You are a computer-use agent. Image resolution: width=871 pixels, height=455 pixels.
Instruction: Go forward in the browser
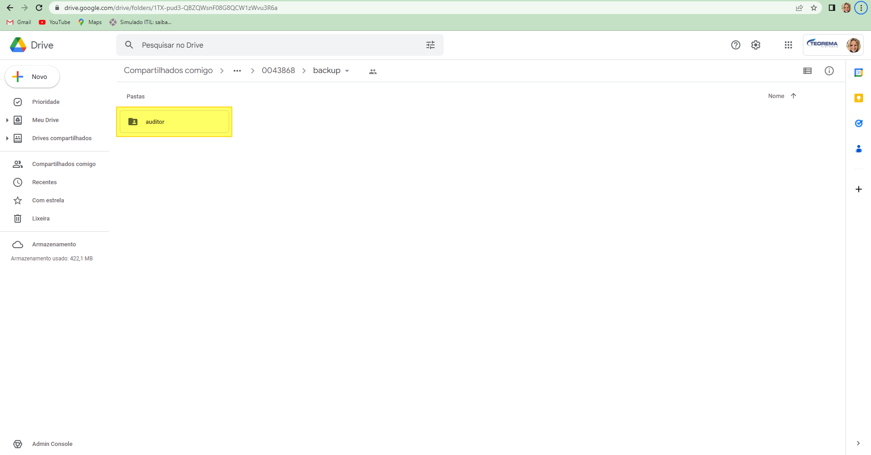coord(24,8)
